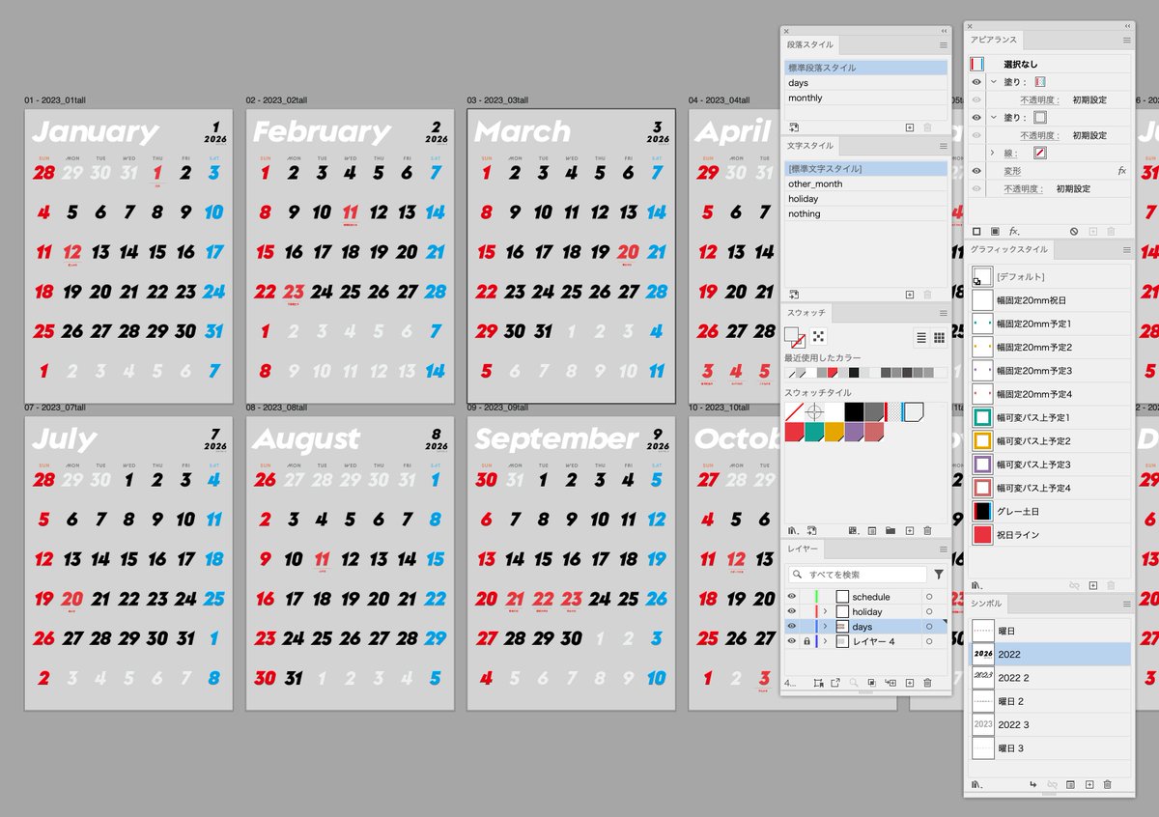Expand the holiday layer
Viewport: 1159px width, 817px height.
(825, 611)
